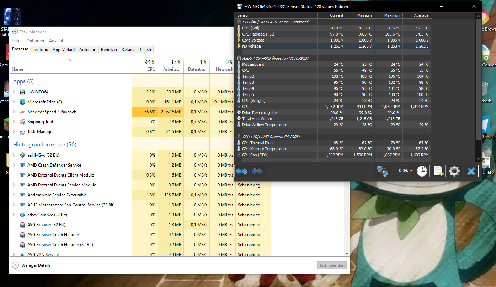Sort by the Name column header
496x287 pixels.
pos(70,66)
